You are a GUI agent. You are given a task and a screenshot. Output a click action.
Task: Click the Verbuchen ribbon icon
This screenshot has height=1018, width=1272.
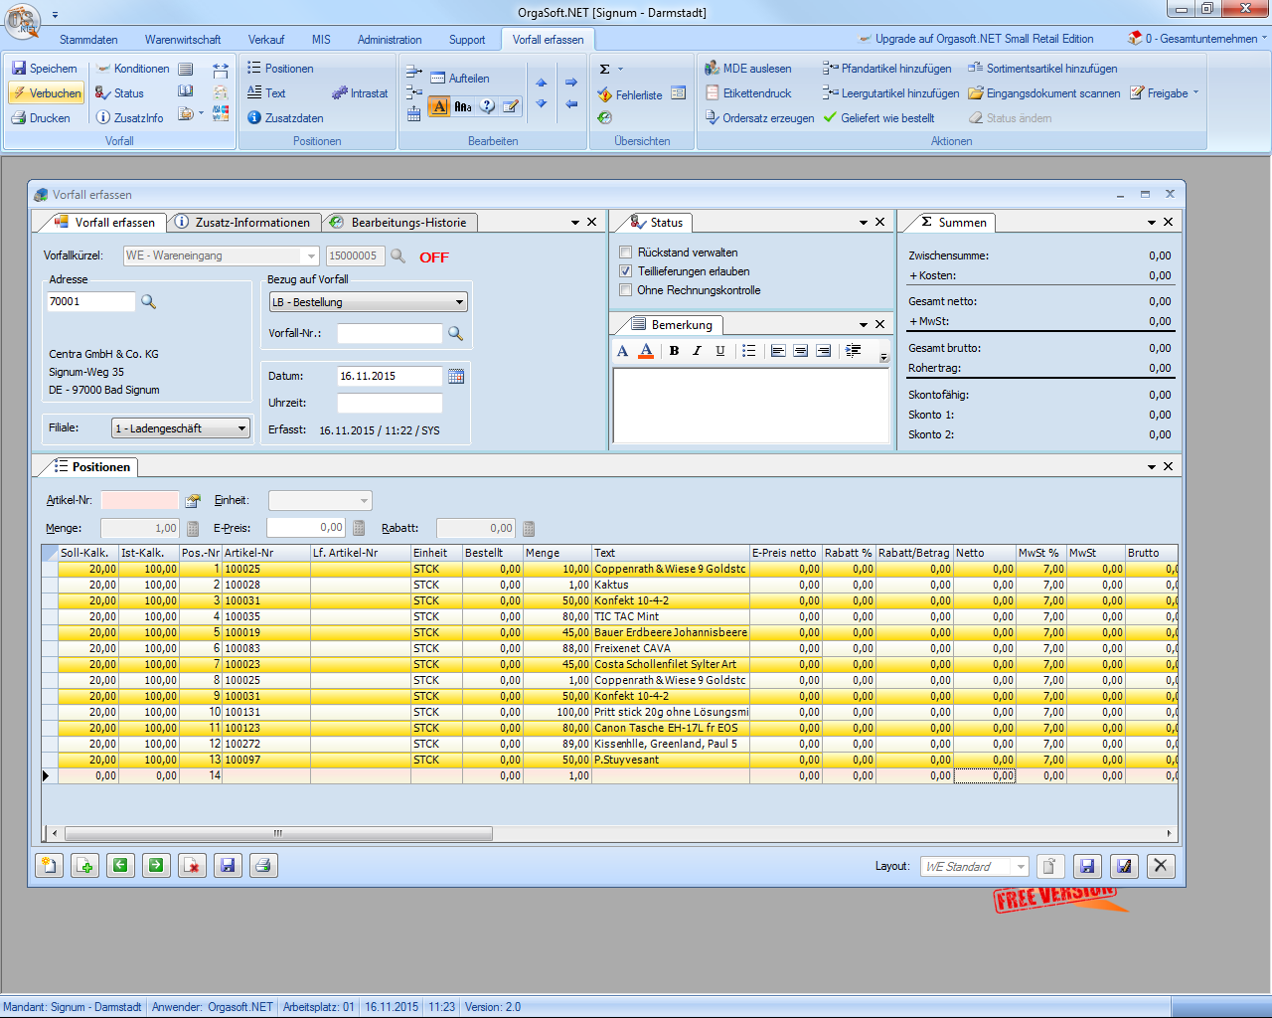[x=19, y=93]
